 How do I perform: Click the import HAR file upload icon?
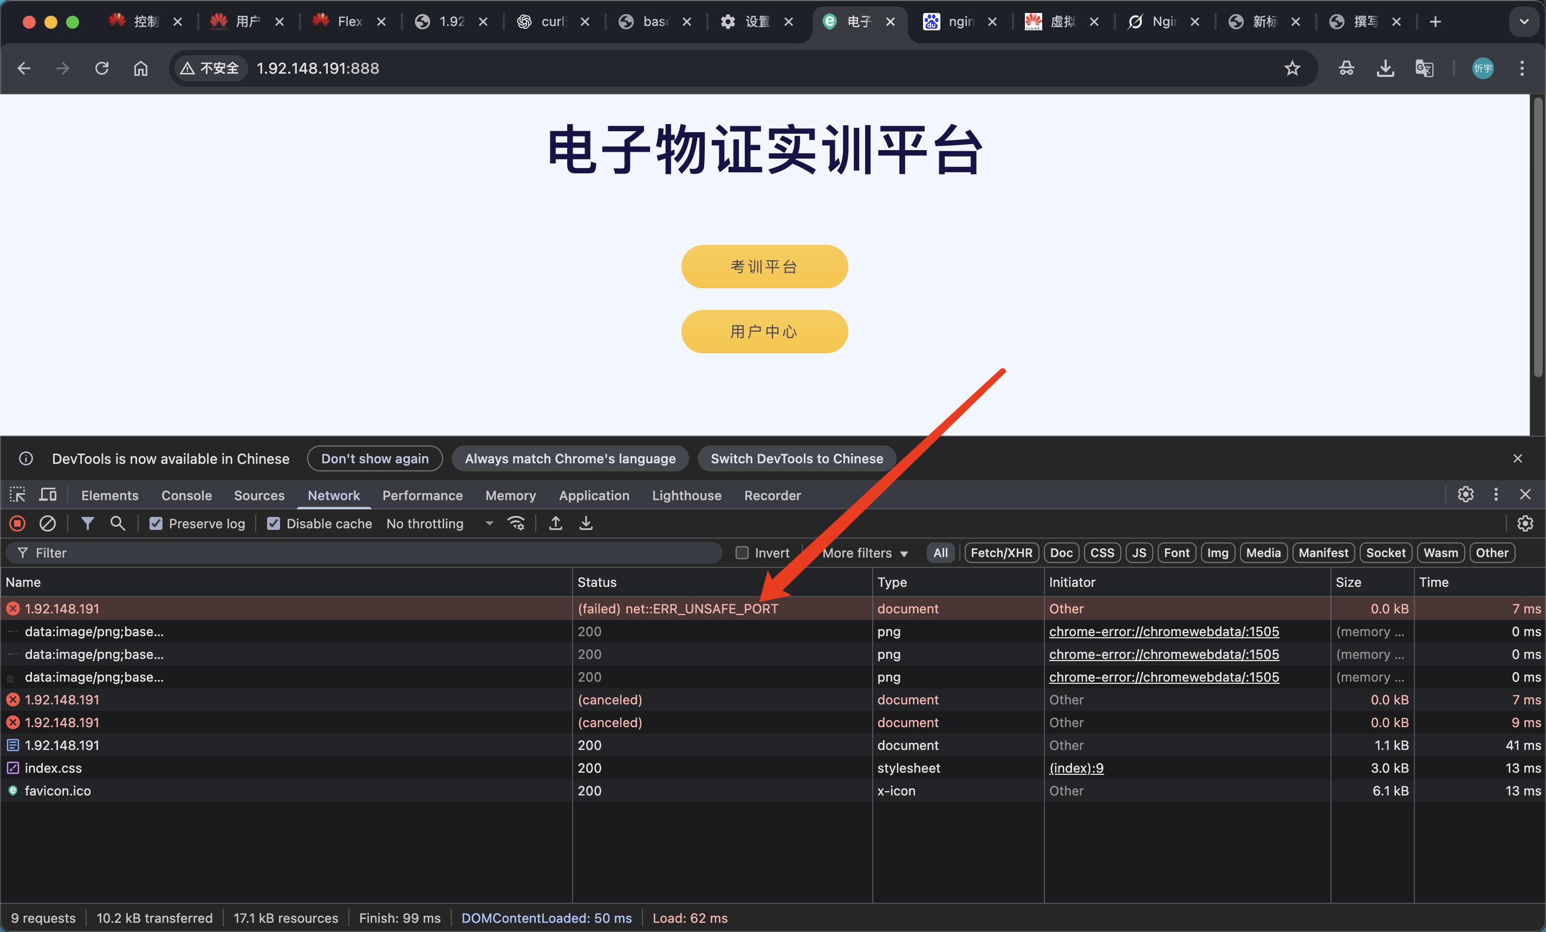click(555, 523)
